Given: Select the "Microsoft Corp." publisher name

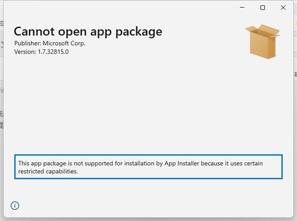Looking at the screenshot, I should point(64,43).
